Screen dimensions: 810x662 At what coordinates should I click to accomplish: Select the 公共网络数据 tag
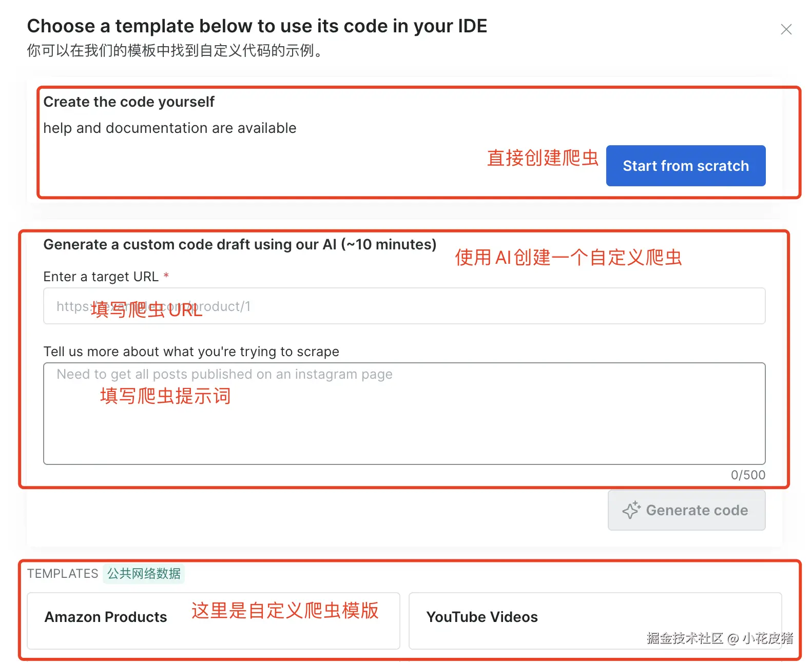pos(144,574)
